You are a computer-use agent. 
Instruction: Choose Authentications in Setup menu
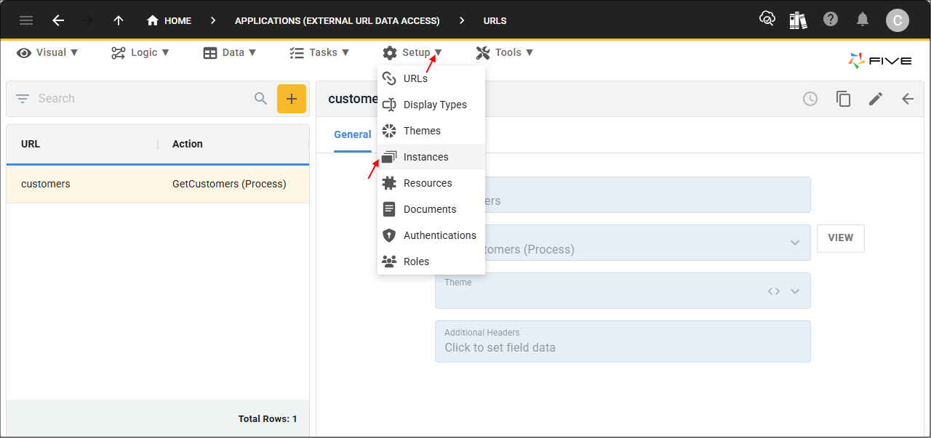pos(439,235)
